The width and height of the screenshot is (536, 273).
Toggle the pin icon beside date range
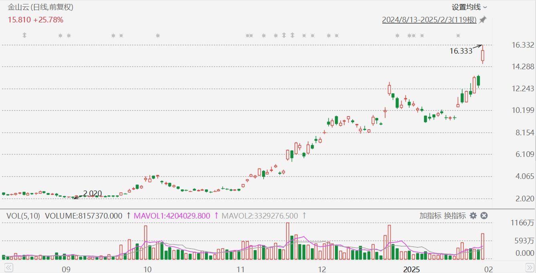(483, 20)
